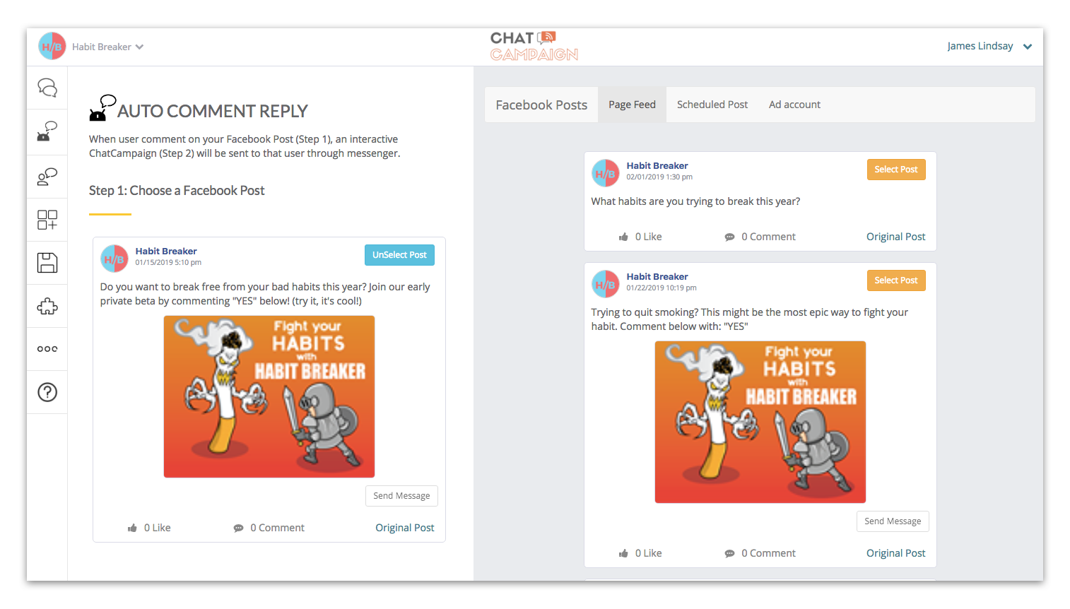Click comment bubble icon on the 01/15/2019 post
The height and width of the screenshot is (609, 1070).
238,528
